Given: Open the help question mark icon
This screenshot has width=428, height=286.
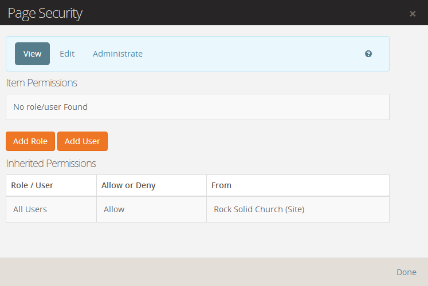Looking at the screenshot, I should pyautogui.click(x=368, y=54).
